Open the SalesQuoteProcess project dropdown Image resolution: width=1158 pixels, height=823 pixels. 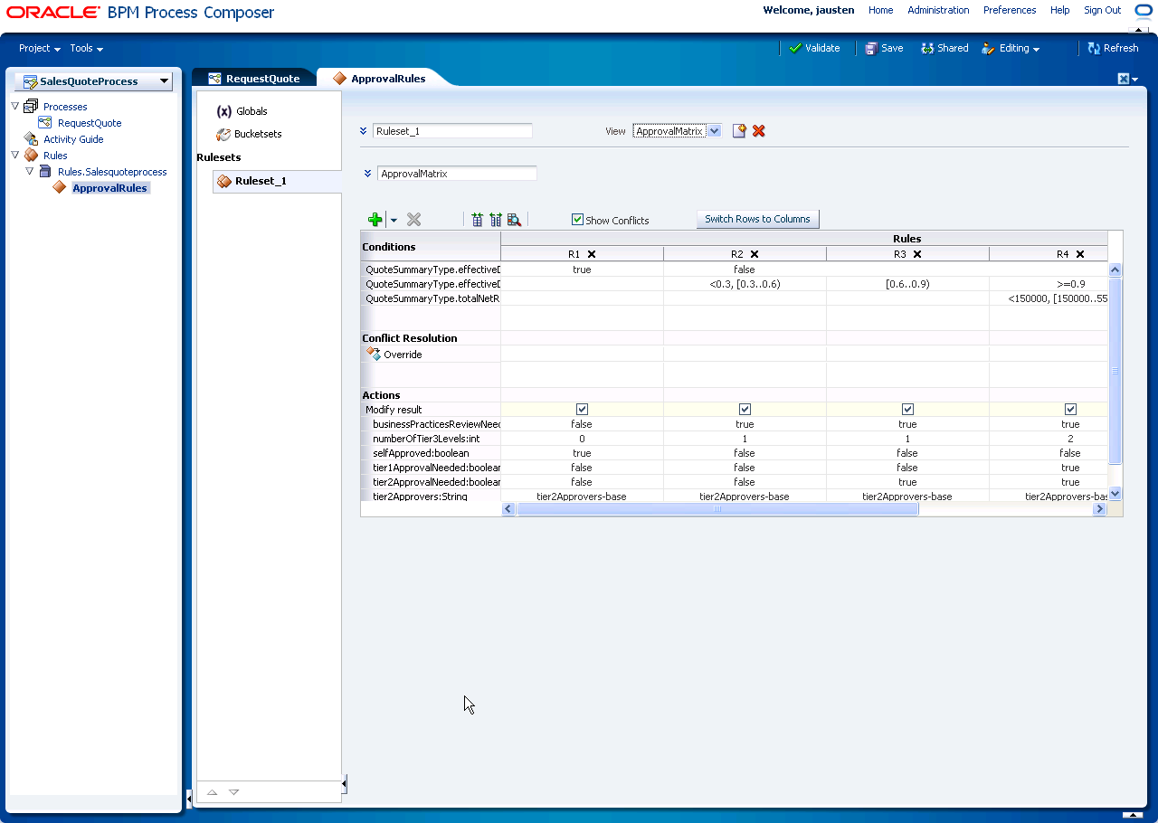(x=164, y=80)
